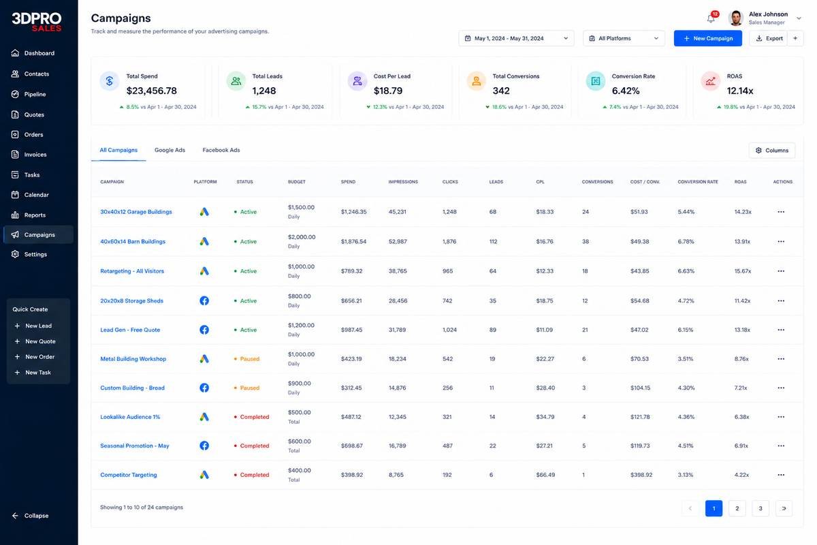Image resolution: width=817 pixels, height=545 pixels.
Task: Go to Pipeline in the sidebar
Action: pos(39,94)
